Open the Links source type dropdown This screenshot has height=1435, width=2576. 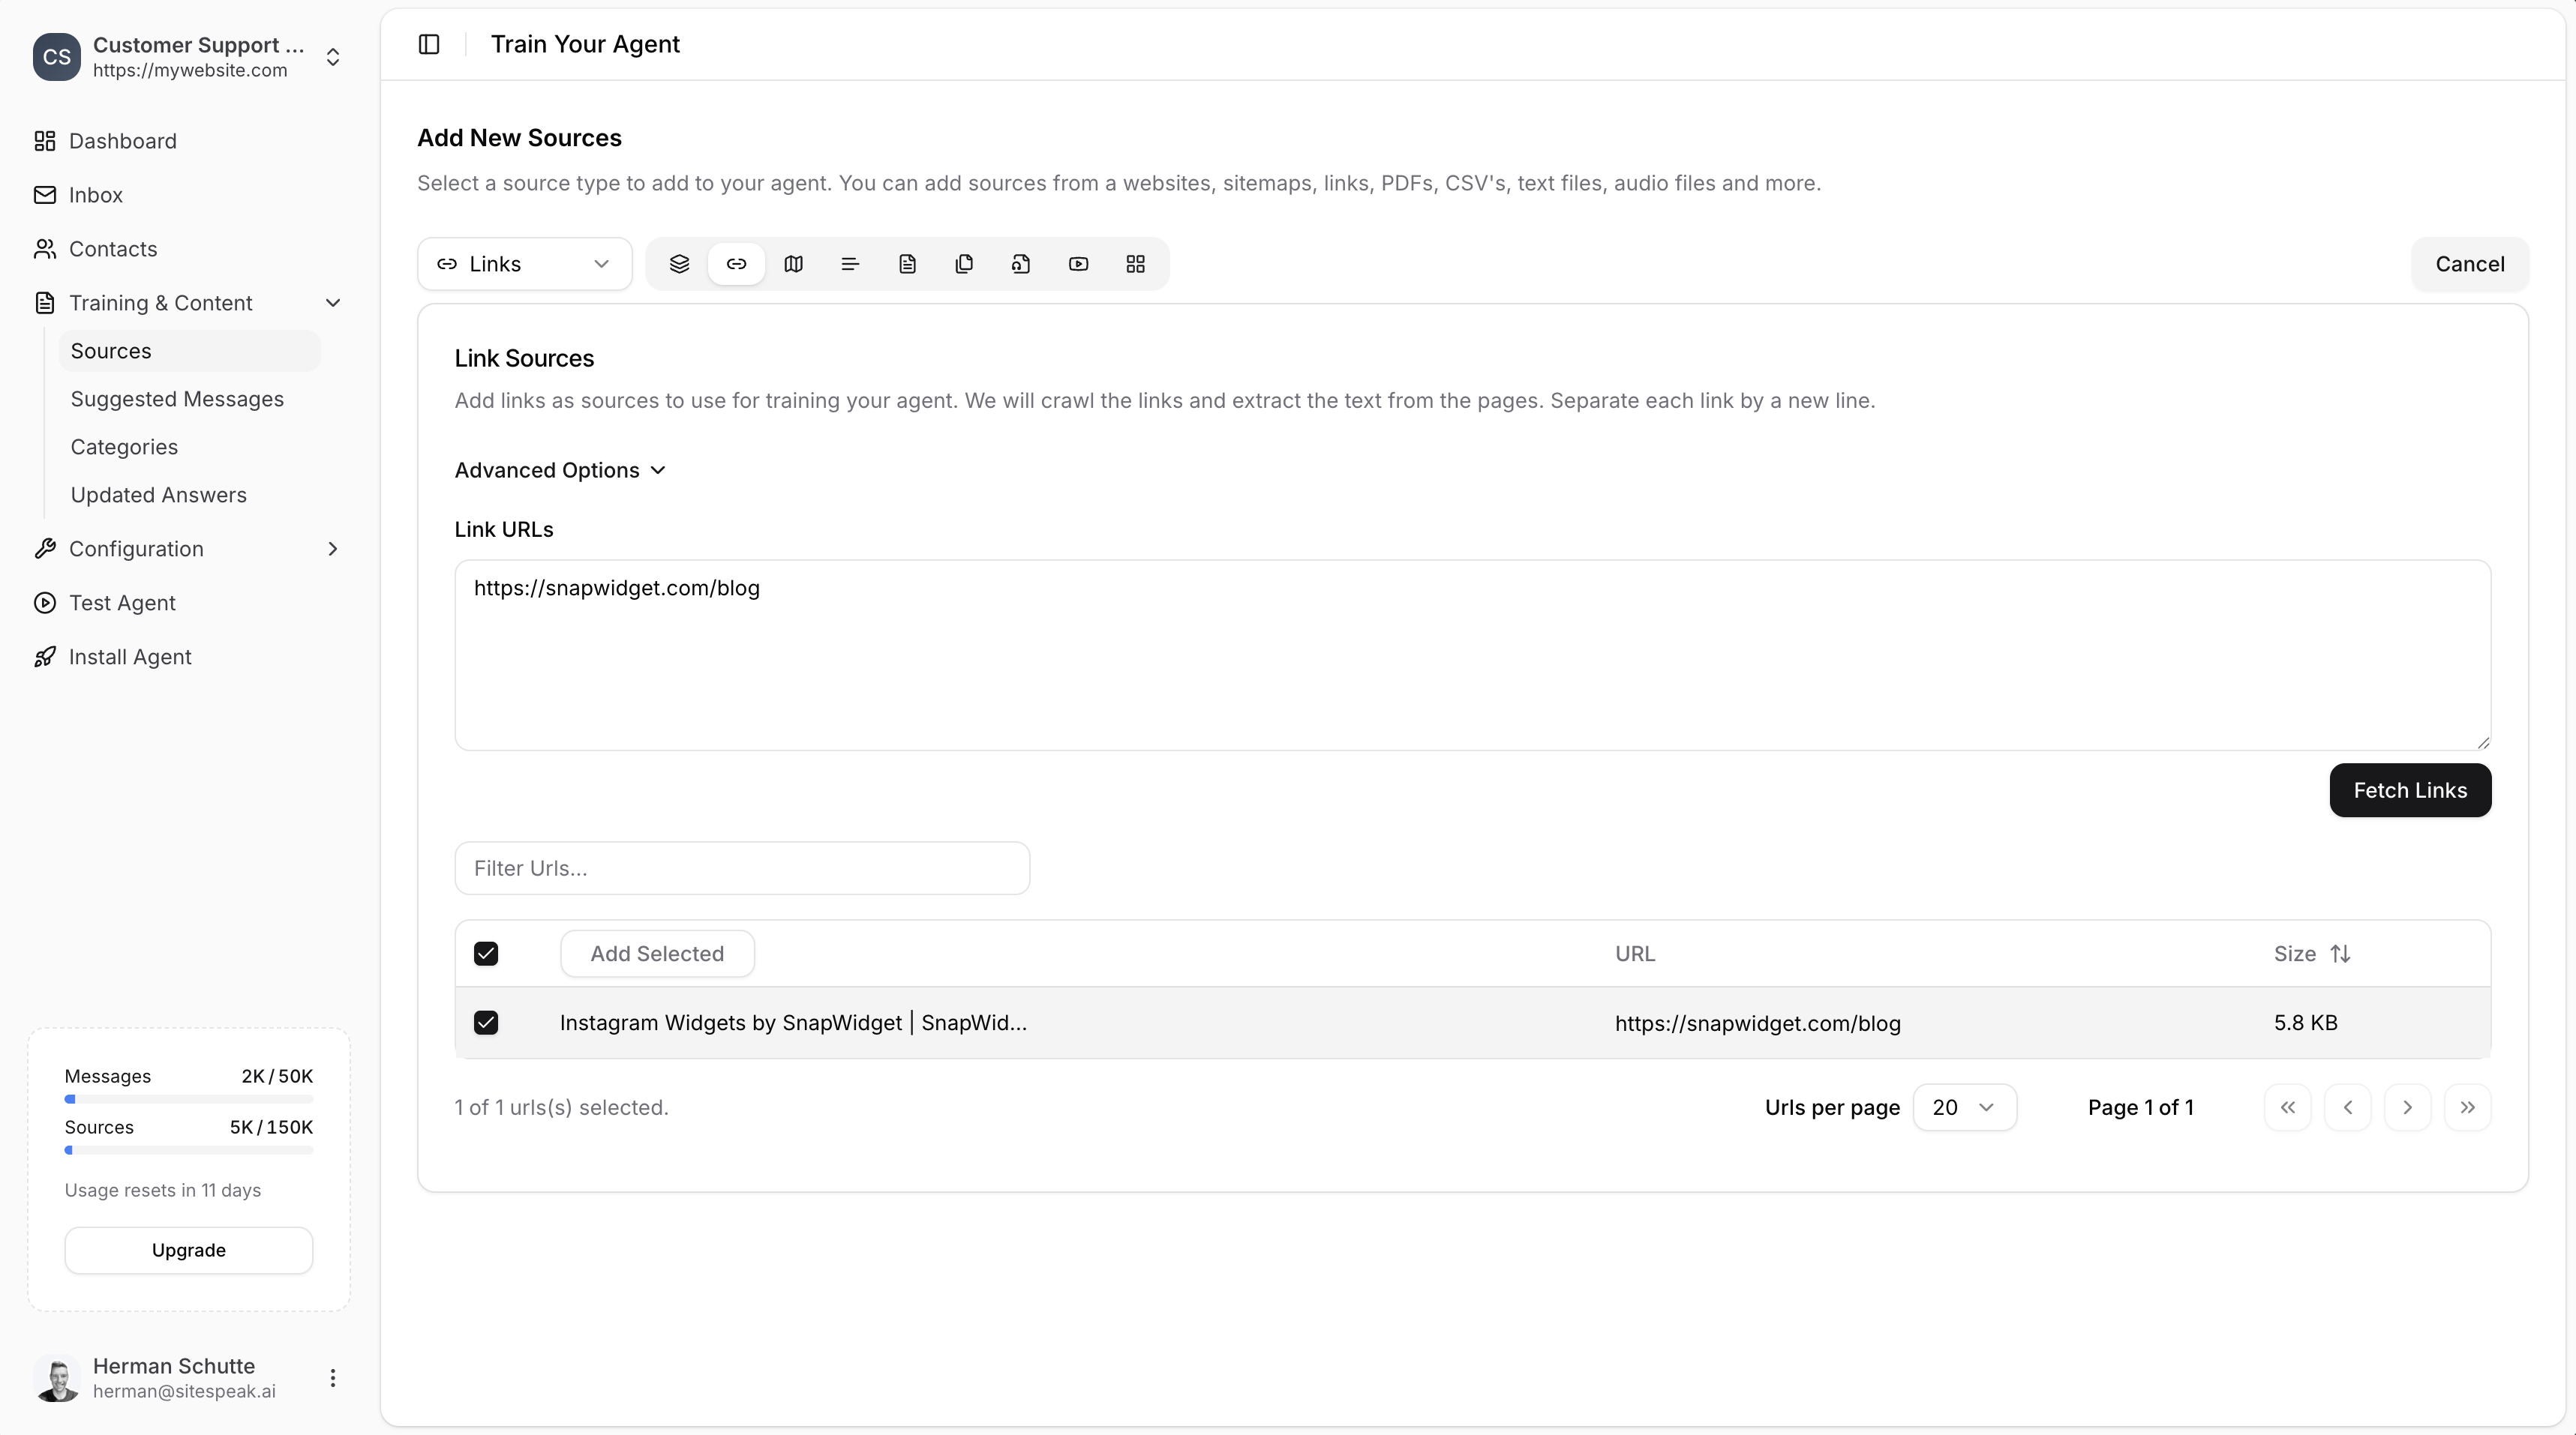click(x=524, y=264)
